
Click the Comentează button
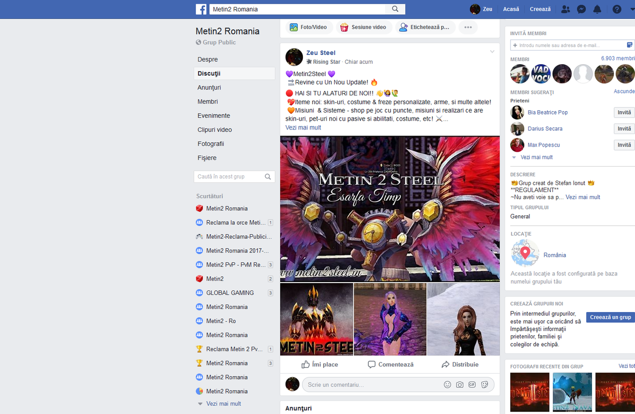390,364
